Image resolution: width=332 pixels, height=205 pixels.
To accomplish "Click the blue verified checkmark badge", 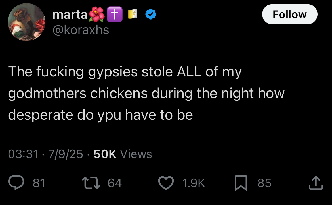I will coord(151,14).
